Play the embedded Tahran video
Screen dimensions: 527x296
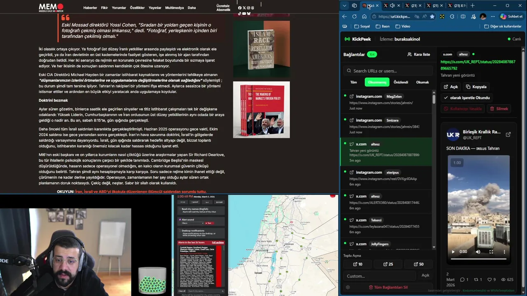453,252
